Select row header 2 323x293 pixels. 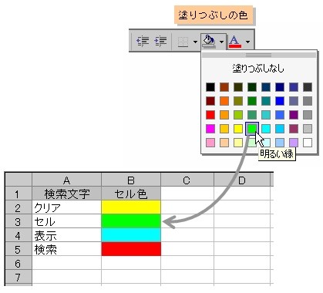coord(19,207)
